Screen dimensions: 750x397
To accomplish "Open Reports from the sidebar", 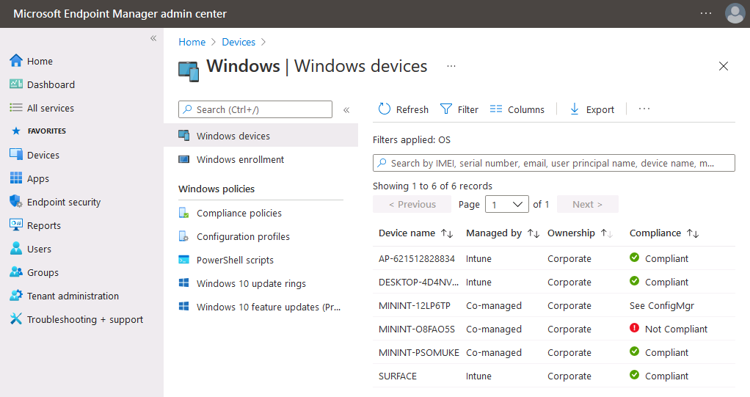I will pyautogui.click(x=43, y=225).
